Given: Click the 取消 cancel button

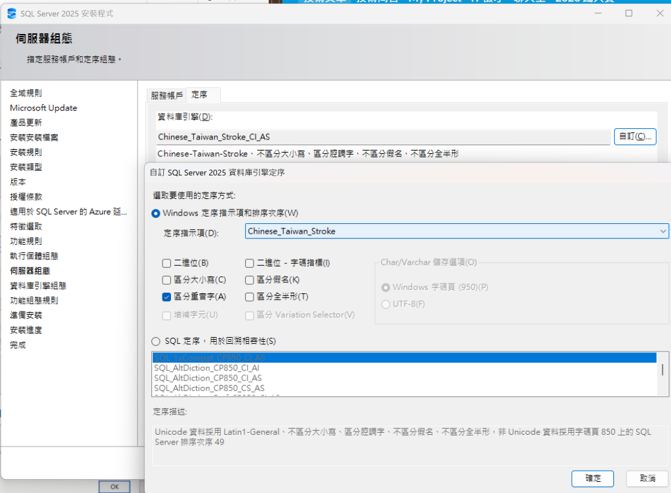Looking at the screenshot, I should (x=647, y=479).
